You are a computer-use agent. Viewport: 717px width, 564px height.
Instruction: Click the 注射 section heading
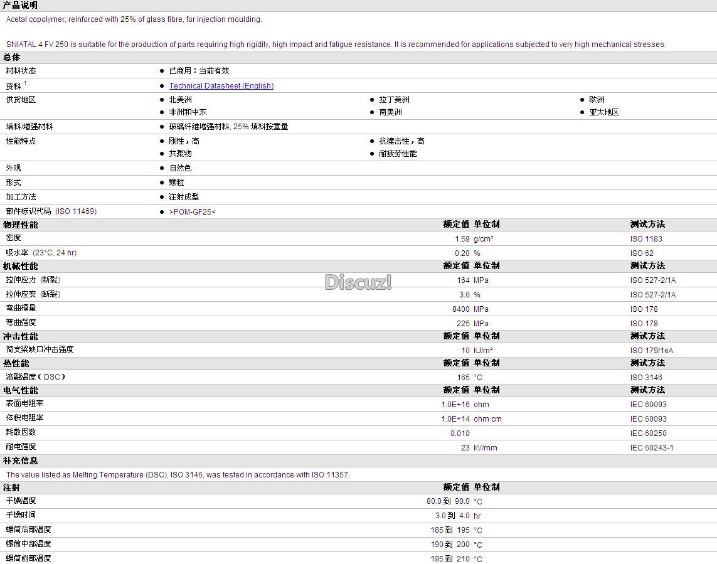click(x=11, y=488)
